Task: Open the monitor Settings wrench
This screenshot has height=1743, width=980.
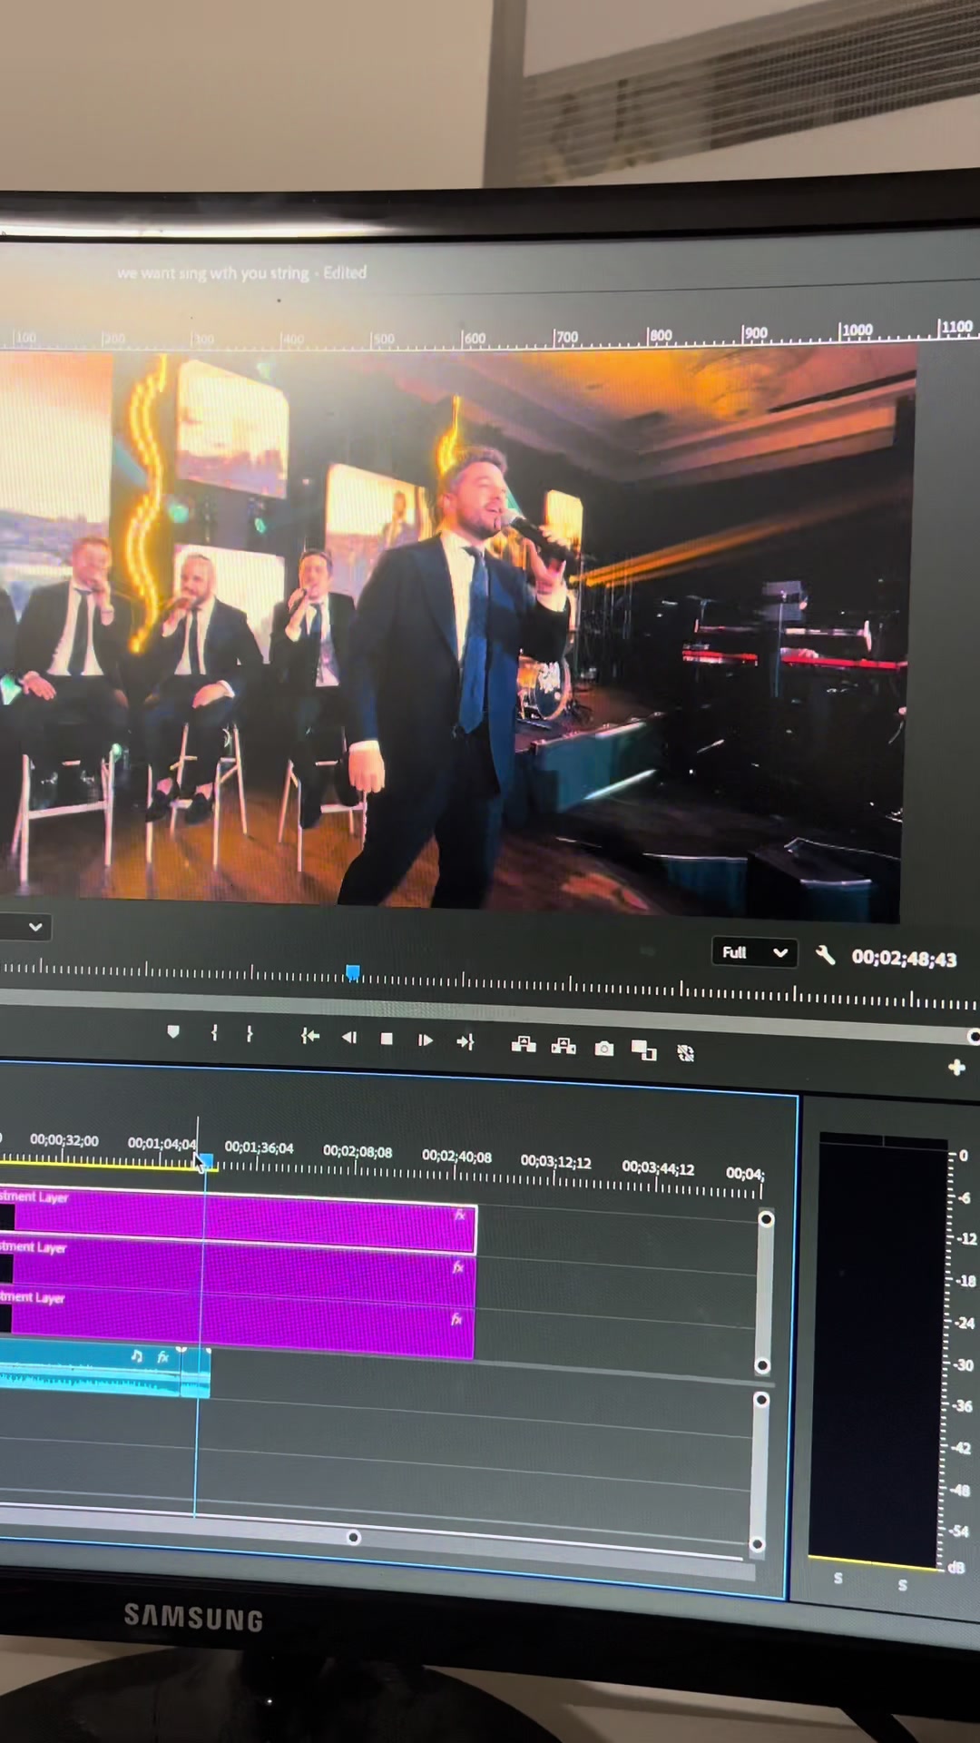Action: click(825, 955)
